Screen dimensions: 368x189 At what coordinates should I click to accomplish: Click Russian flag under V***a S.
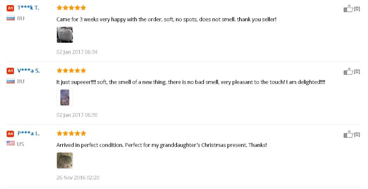point(10,81)
